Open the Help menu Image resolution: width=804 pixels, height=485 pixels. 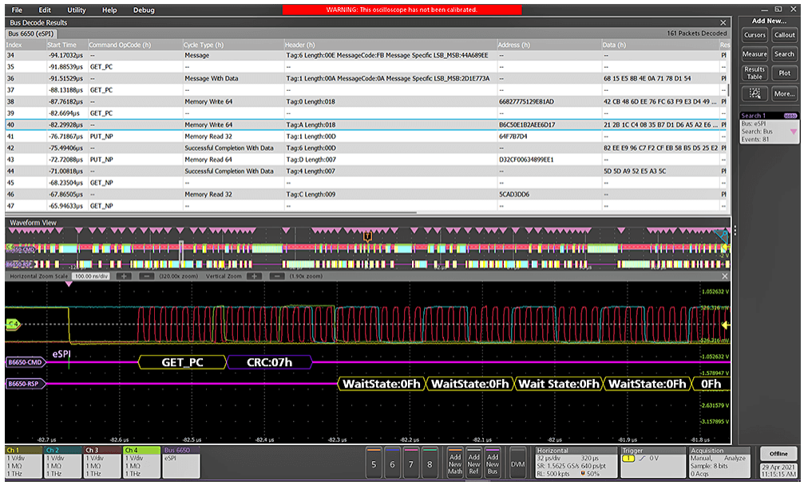(109, 10)
